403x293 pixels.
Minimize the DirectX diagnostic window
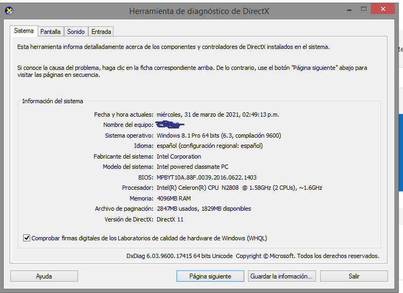click(349, 10)
